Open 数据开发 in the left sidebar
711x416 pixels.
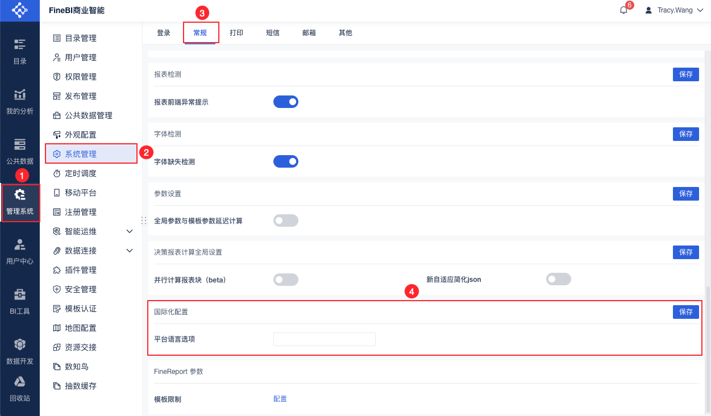[x=20, y=351]
